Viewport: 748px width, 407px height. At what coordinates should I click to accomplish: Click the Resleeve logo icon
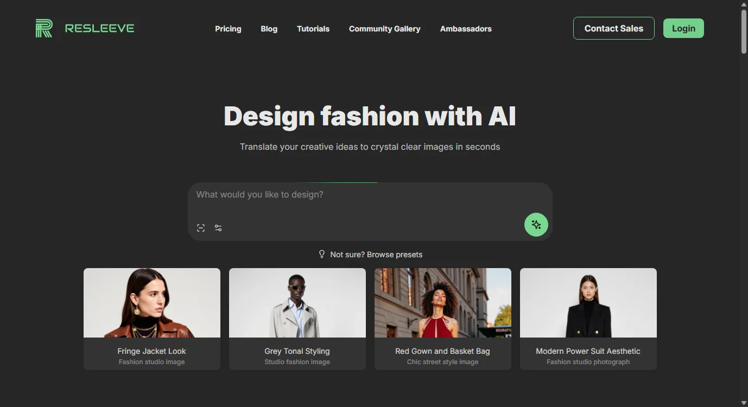(44, 28)
